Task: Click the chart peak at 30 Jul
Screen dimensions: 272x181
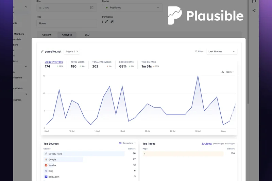Action: tap(198, 76)
